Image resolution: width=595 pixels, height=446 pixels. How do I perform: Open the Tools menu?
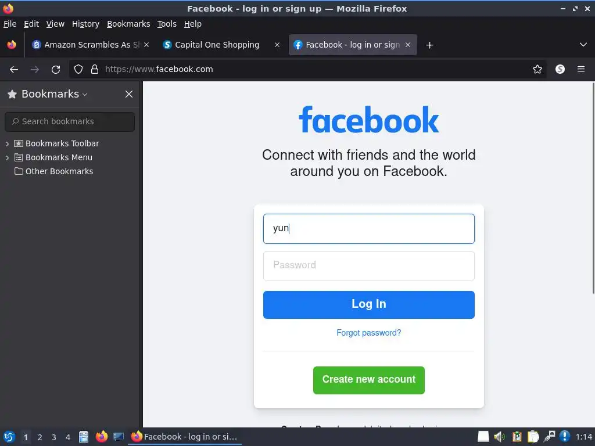click(x=167, y=24)
